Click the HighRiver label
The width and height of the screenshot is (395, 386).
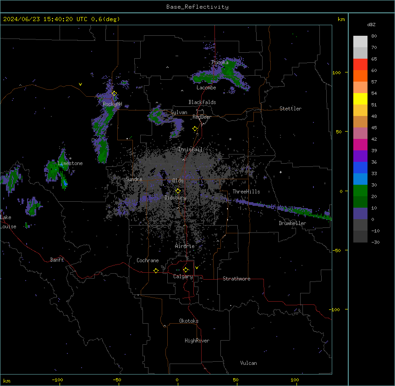coord(197,341)
